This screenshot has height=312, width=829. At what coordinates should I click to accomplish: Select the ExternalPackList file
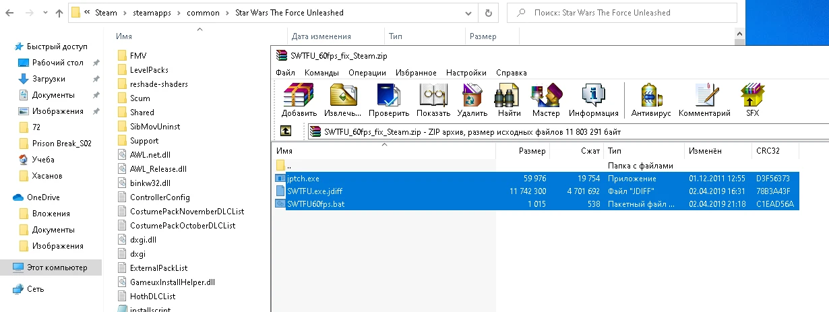(152, 268)
